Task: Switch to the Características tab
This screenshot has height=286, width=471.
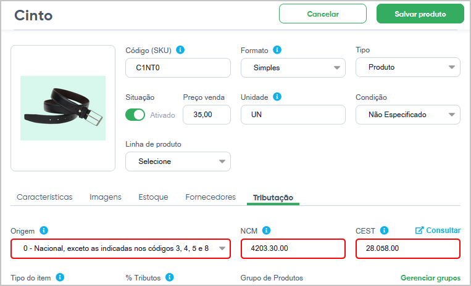Action: click(x=44, y=197)
